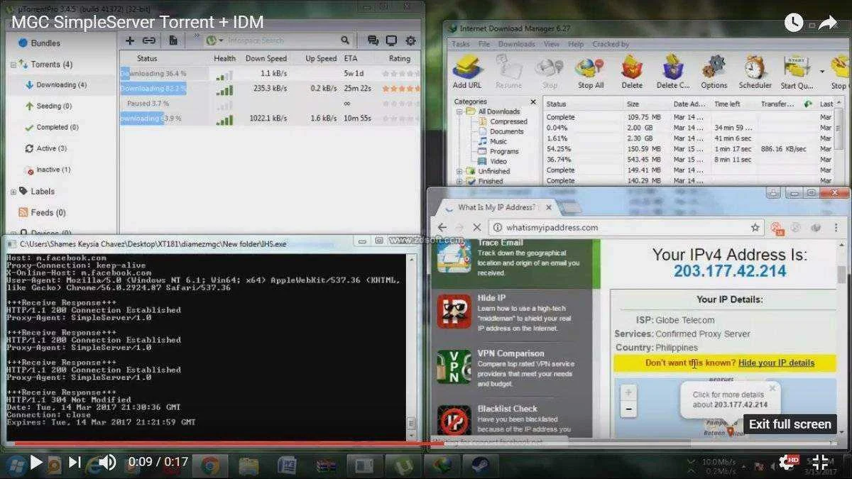Expand the Labels tree node
This screenshot has width=852, height=479.
13,192
